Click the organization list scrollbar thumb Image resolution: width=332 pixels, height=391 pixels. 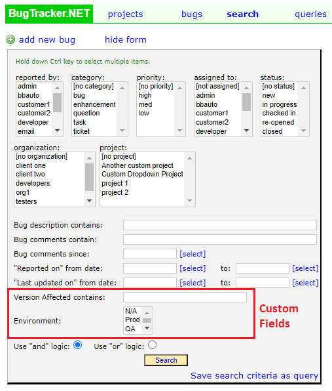point(89,177)
